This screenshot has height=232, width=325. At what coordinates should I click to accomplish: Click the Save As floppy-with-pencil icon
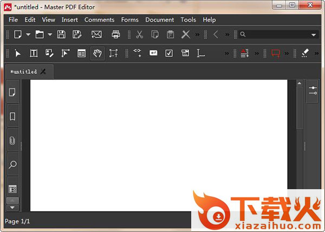tap(77, 34)
